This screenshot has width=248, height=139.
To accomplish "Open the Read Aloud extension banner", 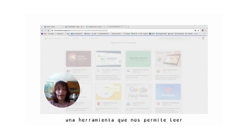I will 78,59.
